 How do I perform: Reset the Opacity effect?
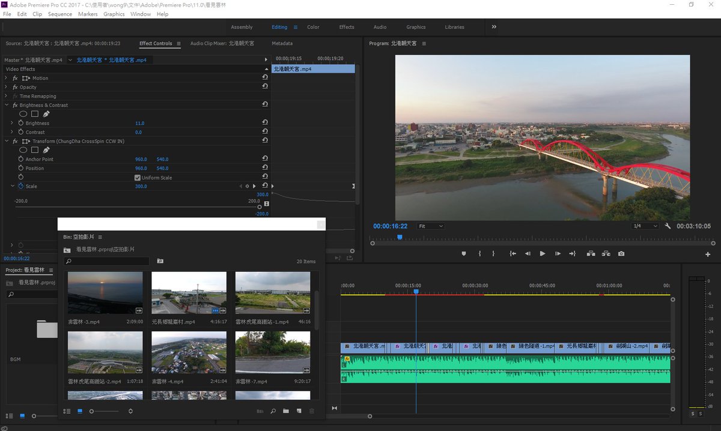tap(265, 87)
